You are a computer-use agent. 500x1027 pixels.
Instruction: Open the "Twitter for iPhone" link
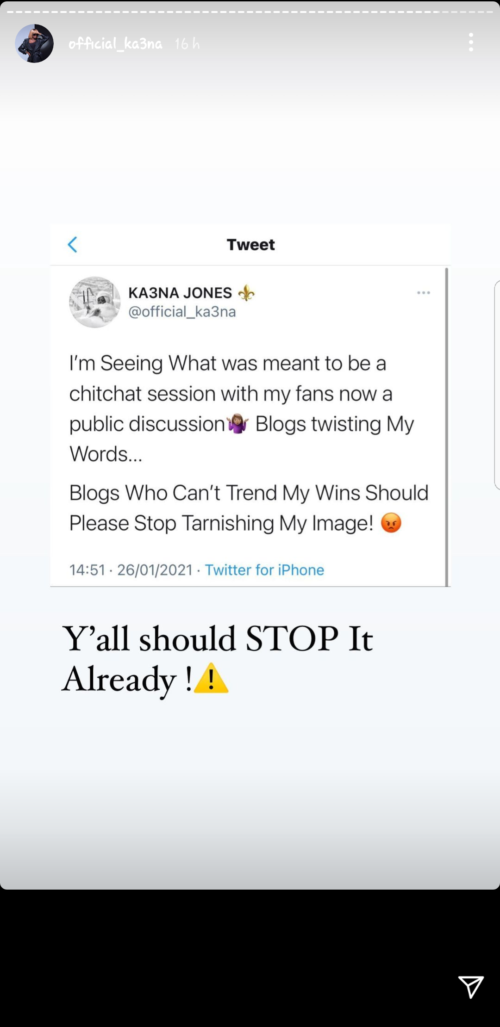click(x=264, y=570)
